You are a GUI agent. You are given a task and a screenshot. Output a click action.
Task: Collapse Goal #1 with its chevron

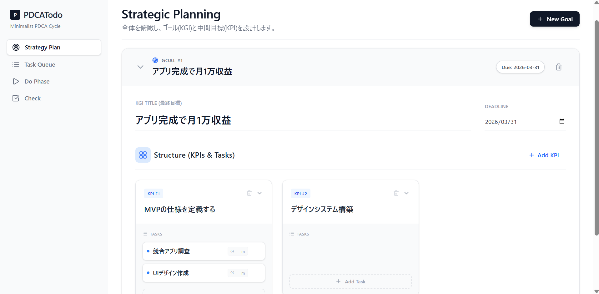[140, 67]
